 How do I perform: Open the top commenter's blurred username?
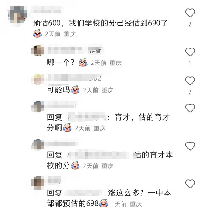(46, 10)
